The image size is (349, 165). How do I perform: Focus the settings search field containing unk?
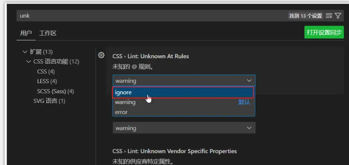(151, 16)
